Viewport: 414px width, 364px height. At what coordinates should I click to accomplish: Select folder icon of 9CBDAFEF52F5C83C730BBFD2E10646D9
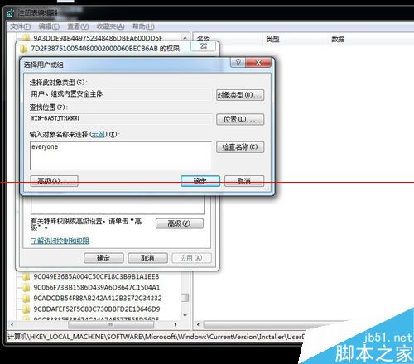(26, 309)
